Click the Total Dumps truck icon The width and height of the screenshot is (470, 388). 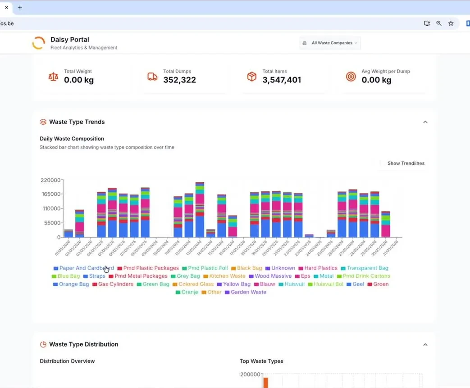click(153, 77)
